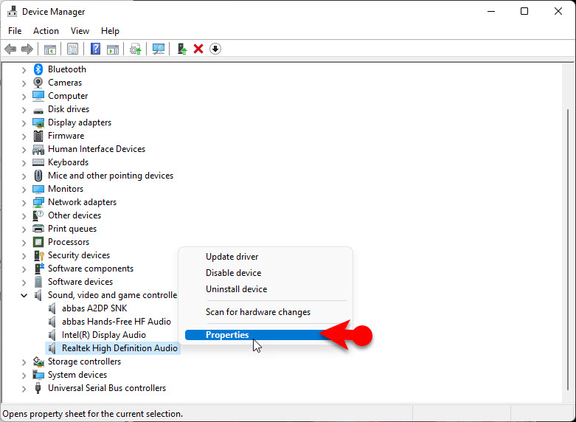
Task: Click the Properties toolbar icon
Action: pos(72,49)
